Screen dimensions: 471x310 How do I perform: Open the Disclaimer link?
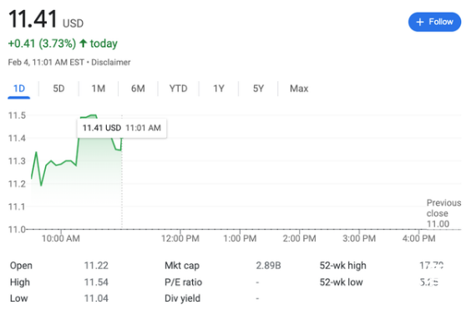(111, 62)
